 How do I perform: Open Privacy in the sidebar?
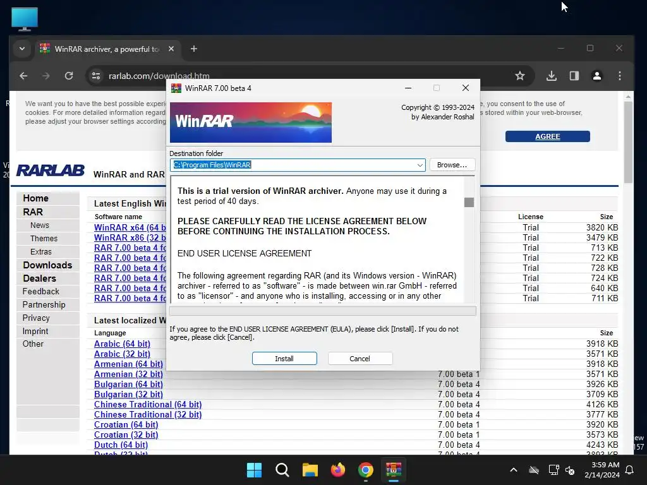click(36, 318)
